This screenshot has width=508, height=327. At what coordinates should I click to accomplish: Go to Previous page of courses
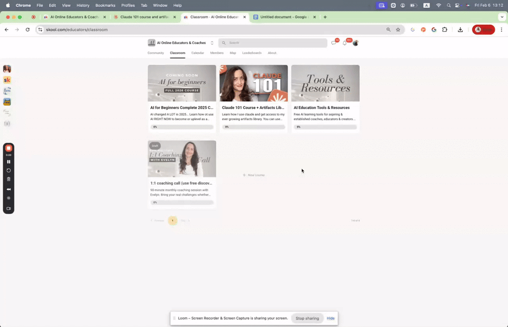point(157,220)
